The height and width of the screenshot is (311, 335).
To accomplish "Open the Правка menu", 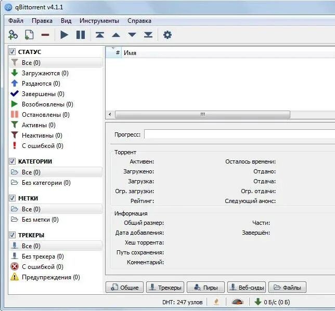I will (42, 21).
